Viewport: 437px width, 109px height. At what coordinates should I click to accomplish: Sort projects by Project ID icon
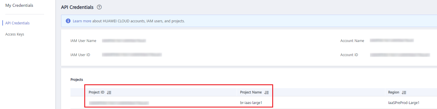tap(109, 92)
